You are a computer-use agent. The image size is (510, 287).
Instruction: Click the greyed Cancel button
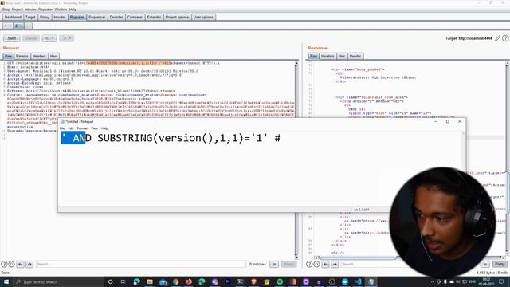click(x=31, y=38)
